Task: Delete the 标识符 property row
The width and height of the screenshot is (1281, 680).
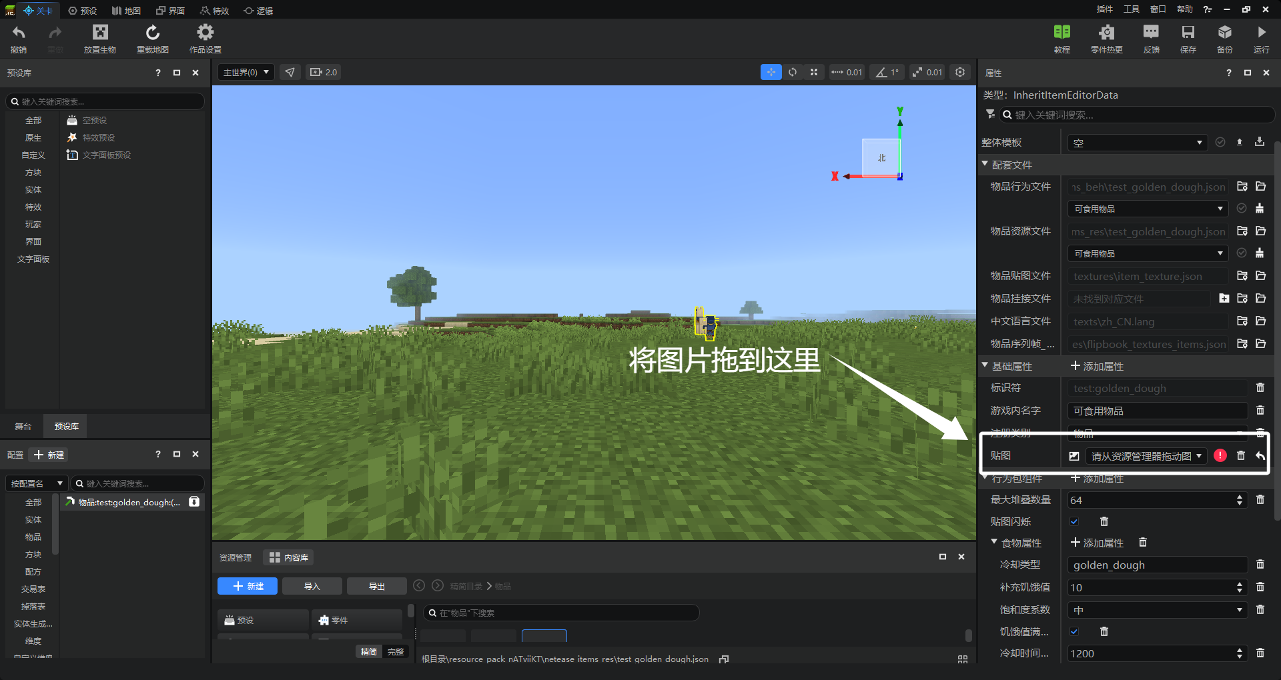Action: pos(1260,388)
